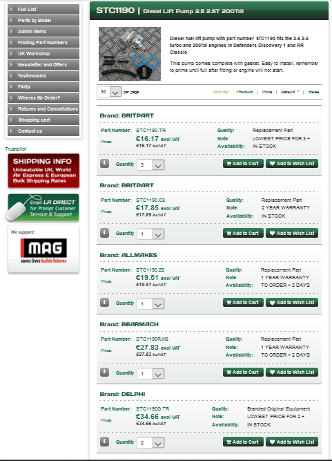
Task: Click Brand: ALLMAKES heading
Action: [x=128, y=255]
